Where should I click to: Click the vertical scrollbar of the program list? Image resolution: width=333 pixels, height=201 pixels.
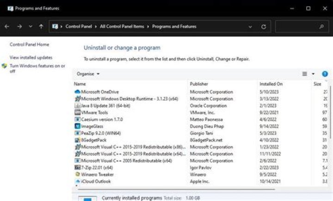(x=330, y=112)
